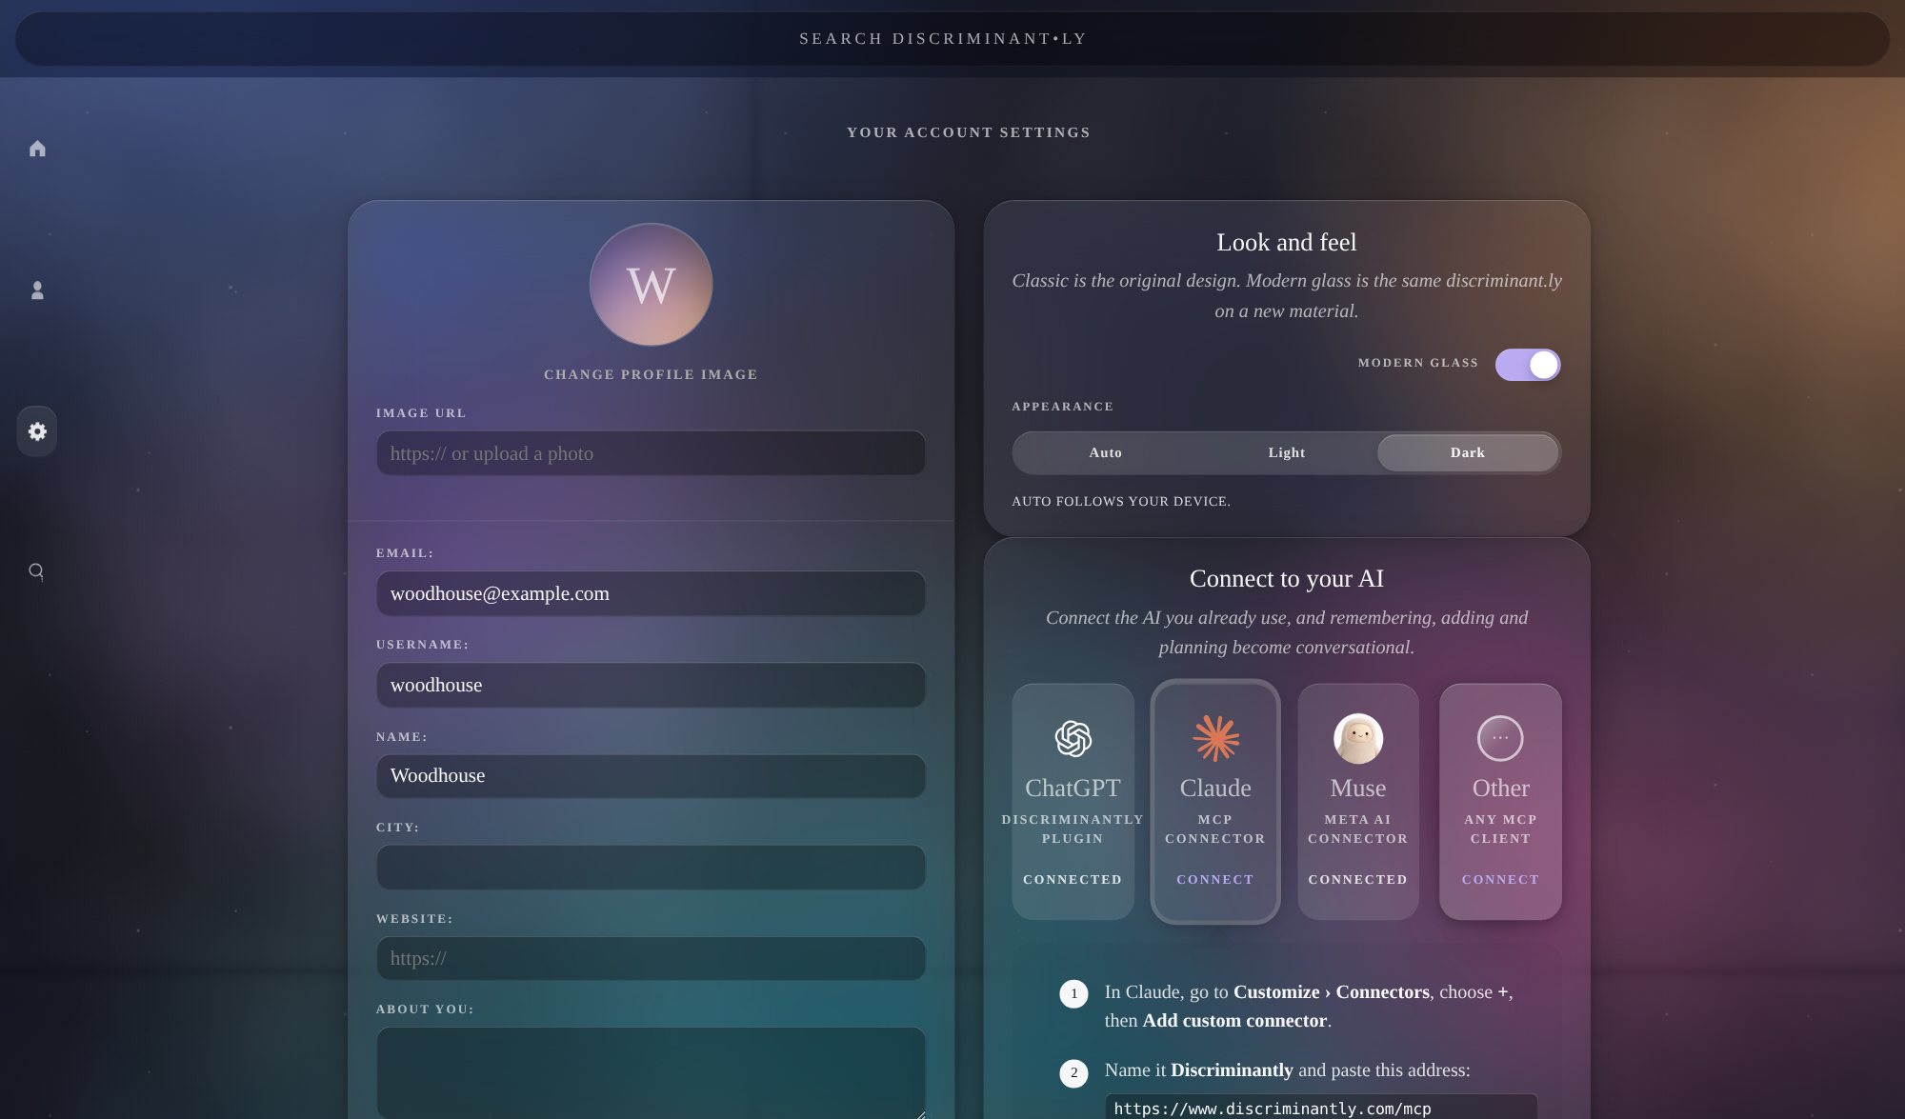The width and height of the screenshot is (1905, 1119).
Task: Click the Website https:// field
Action: coord(651,958)
